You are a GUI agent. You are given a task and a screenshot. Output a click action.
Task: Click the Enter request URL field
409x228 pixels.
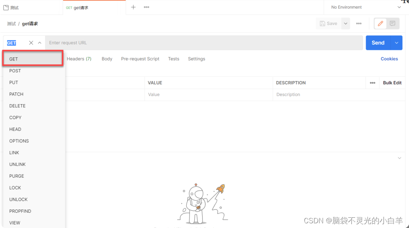coord(204,43)
